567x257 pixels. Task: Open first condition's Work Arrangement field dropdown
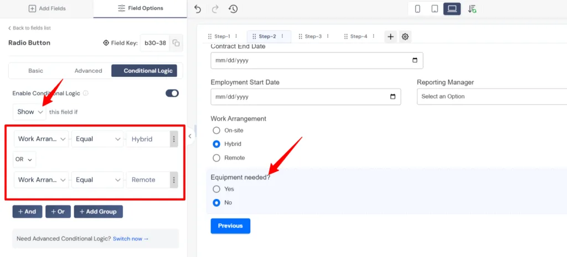click(41, 139)
